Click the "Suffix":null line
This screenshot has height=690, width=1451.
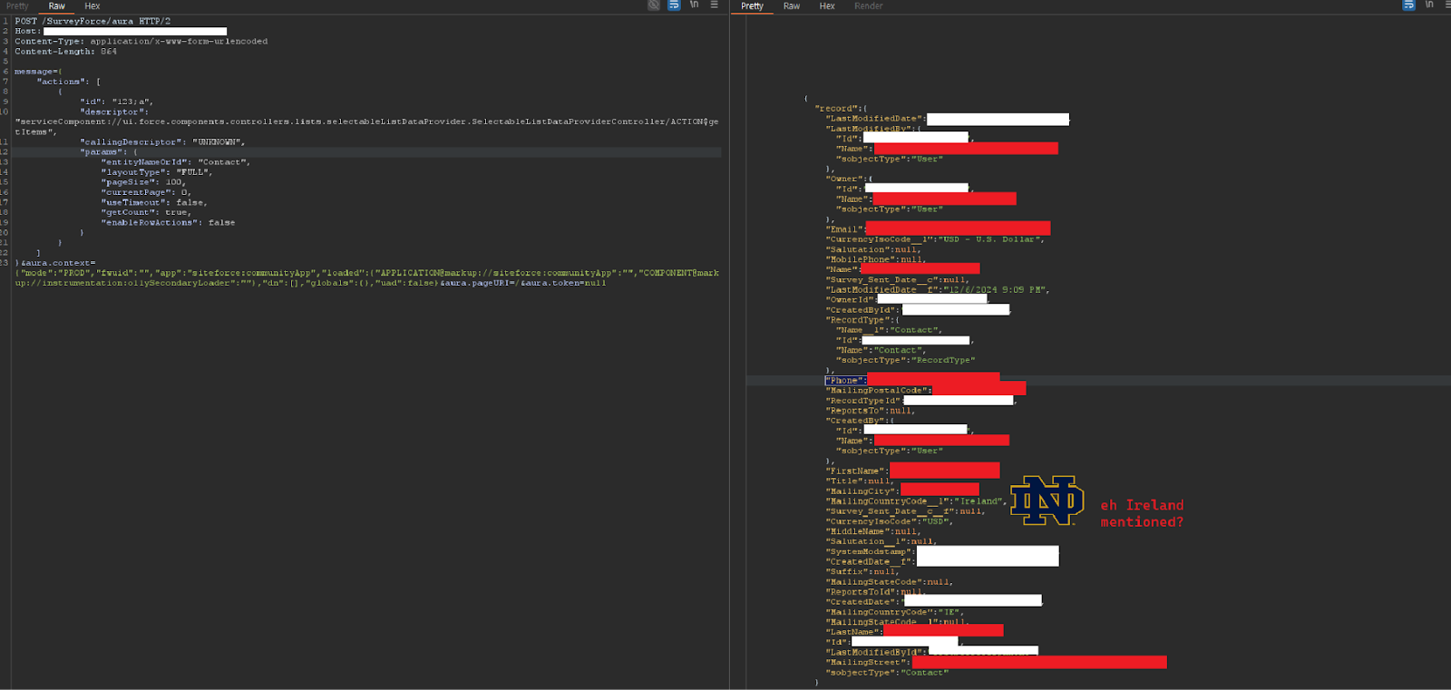pos(862,572)
